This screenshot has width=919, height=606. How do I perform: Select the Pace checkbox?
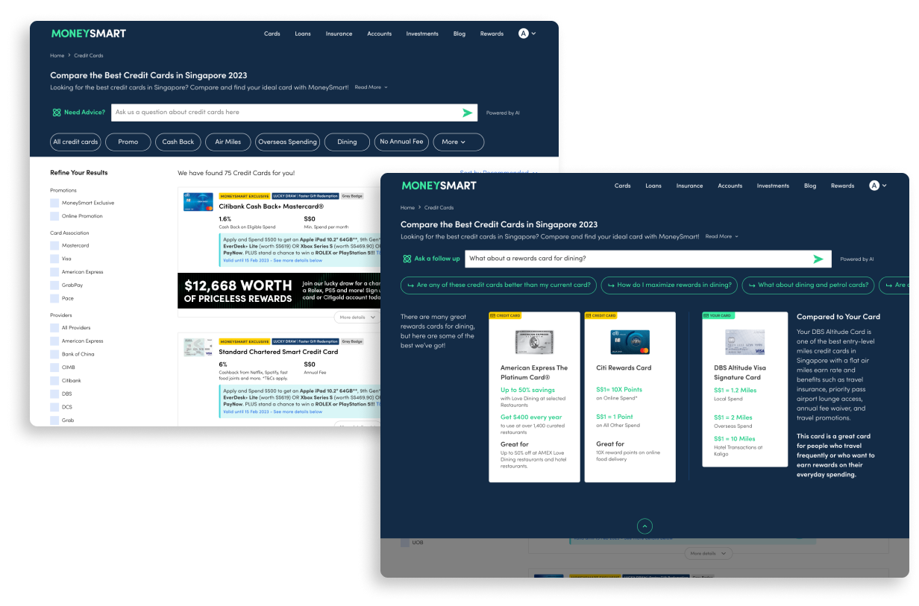54,298
